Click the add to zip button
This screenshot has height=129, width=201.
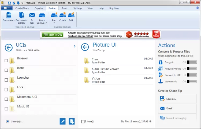pos(72,121)
